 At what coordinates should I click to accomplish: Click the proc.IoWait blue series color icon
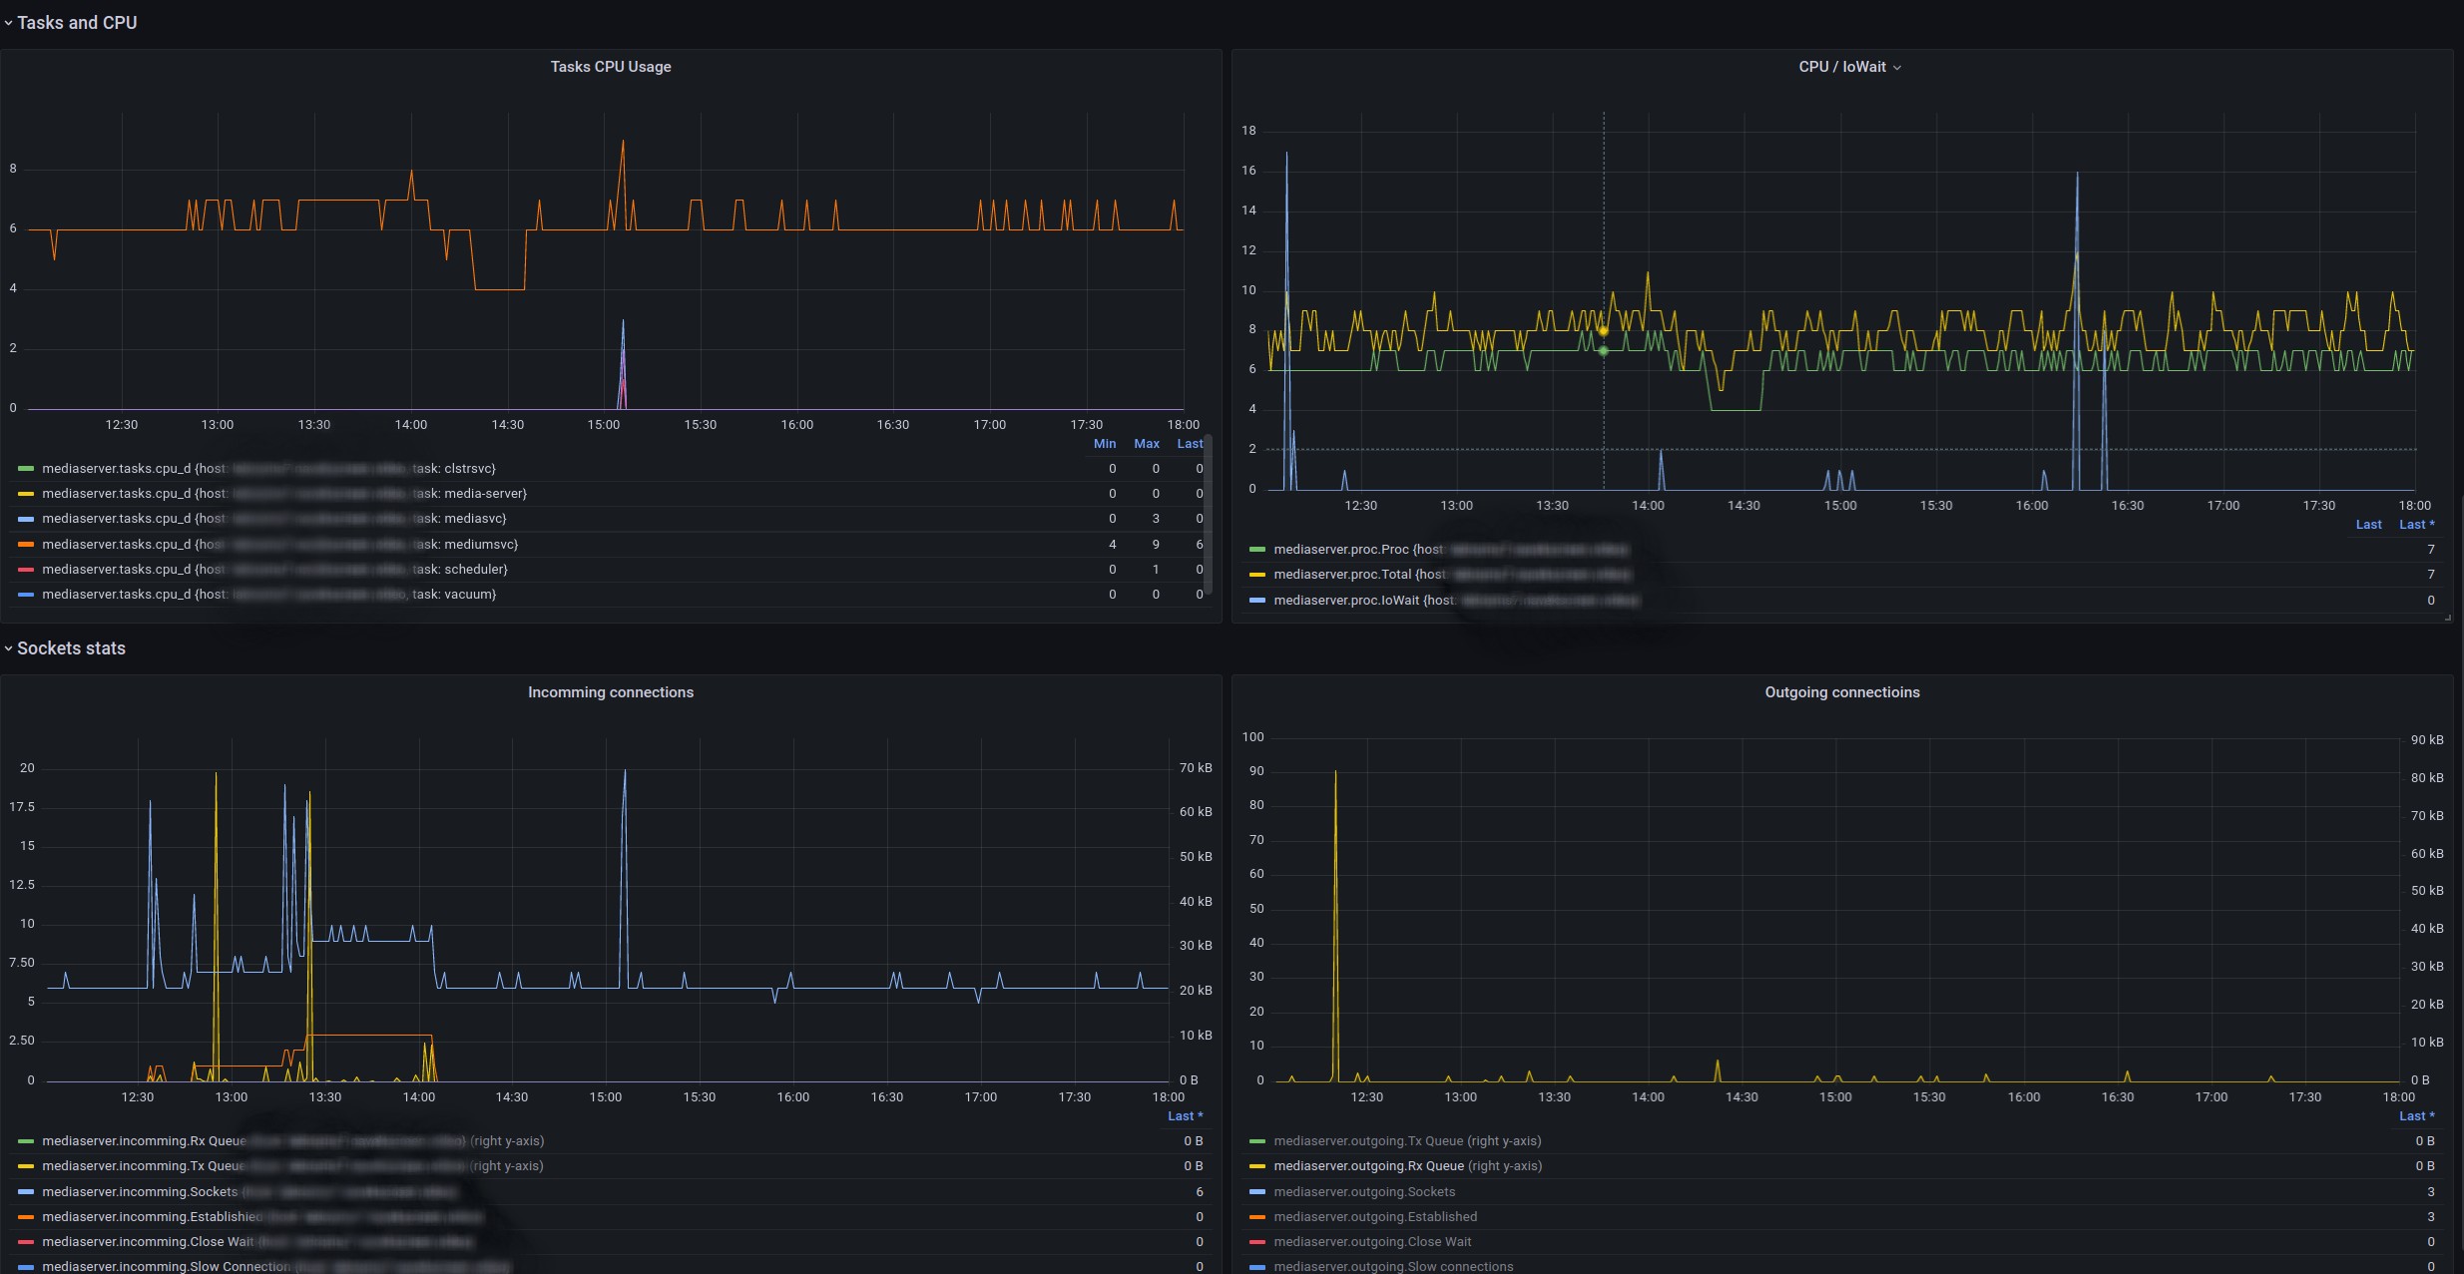tap(1257, 601)
